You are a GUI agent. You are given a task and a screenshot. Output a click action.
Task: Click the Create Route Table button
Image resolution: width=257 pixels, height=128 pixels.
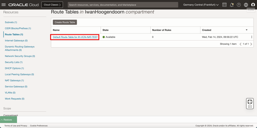pyautogui.click(x=65, y=22)
